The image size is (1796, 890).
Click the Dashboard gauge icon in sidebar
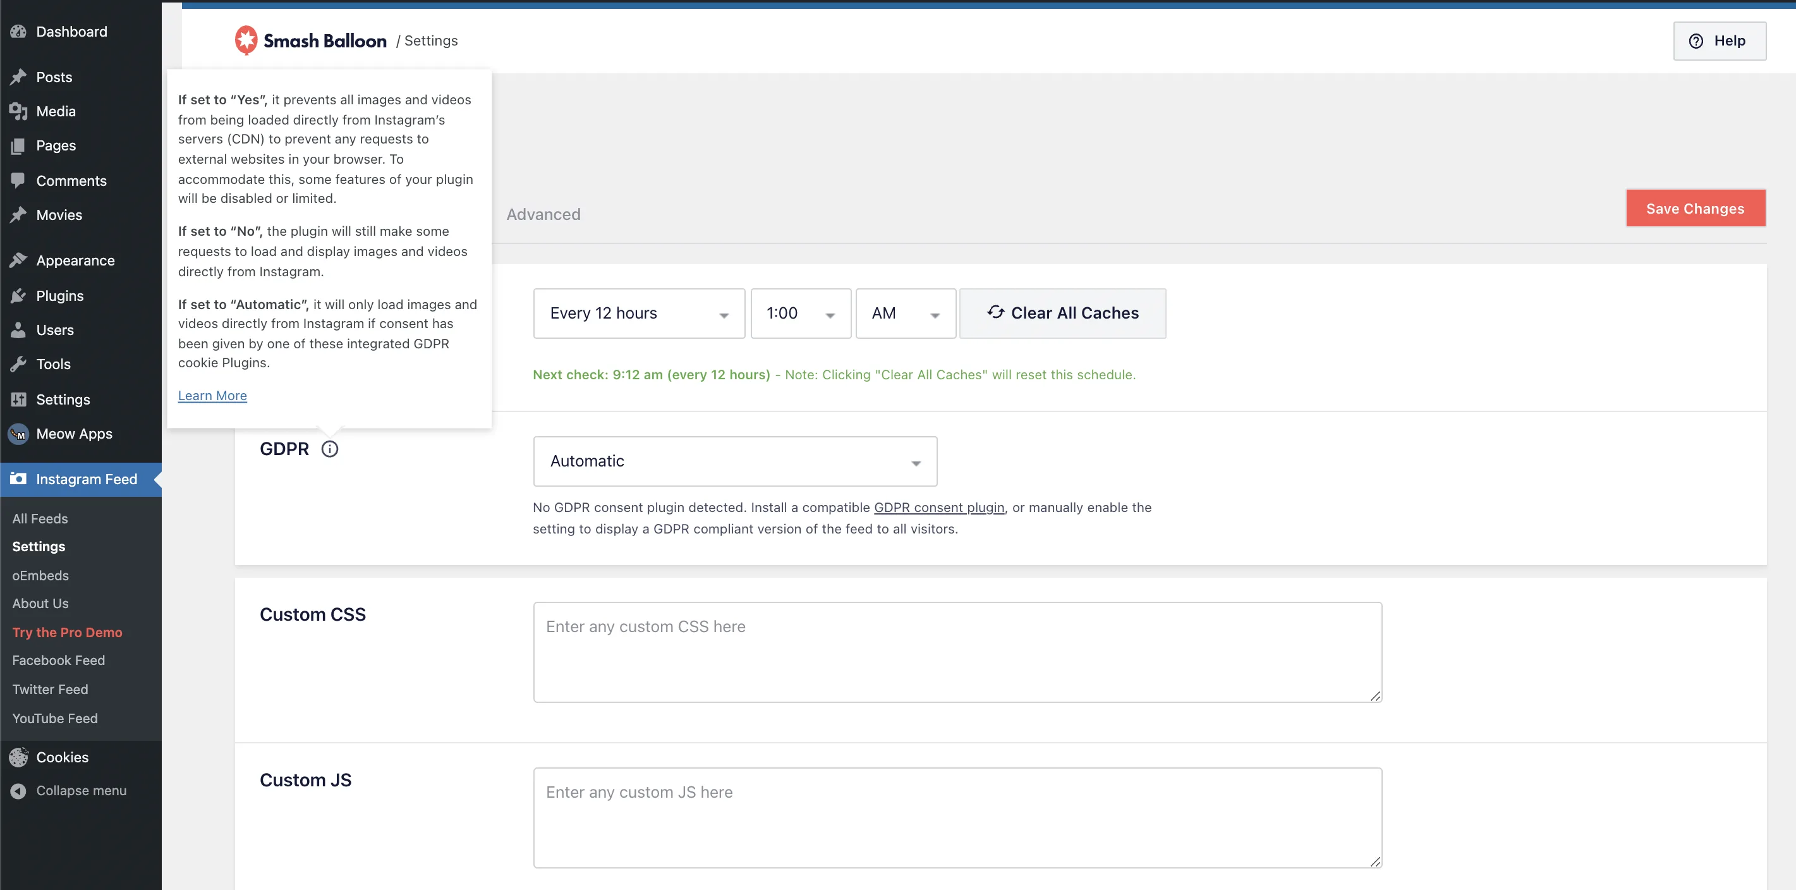[x=18, y=32]
